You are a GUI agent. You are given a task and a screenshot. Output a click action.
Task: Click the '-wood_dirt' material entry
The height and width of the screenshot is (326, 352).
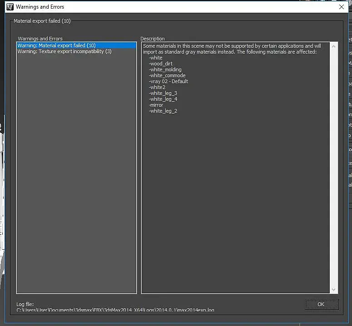pyautogui.click(x=161, y=64)
